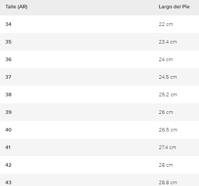
Task: Click the 26.5 cm foot length value
Action: pyautogui.click(x=168, y=130)
